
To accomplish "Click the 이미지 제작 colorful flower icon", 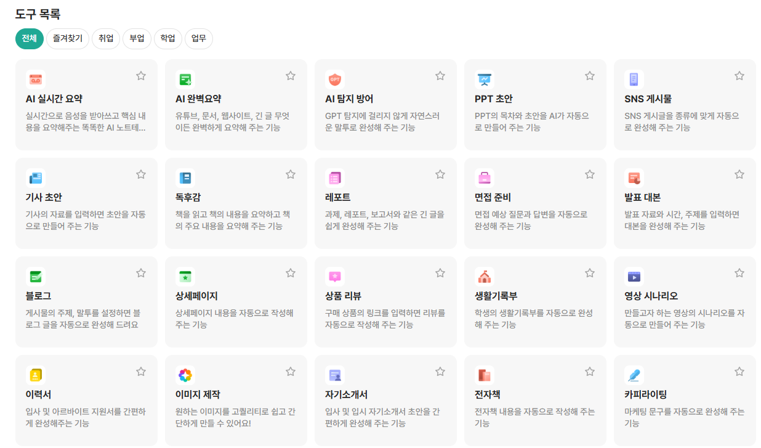I will pyautogui.click(x=185, y=375).
